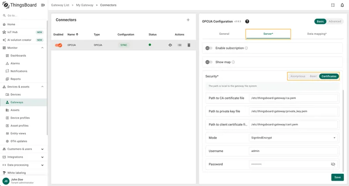
Task: Toggle Show map switch
Action: click(x=209, y=62)
